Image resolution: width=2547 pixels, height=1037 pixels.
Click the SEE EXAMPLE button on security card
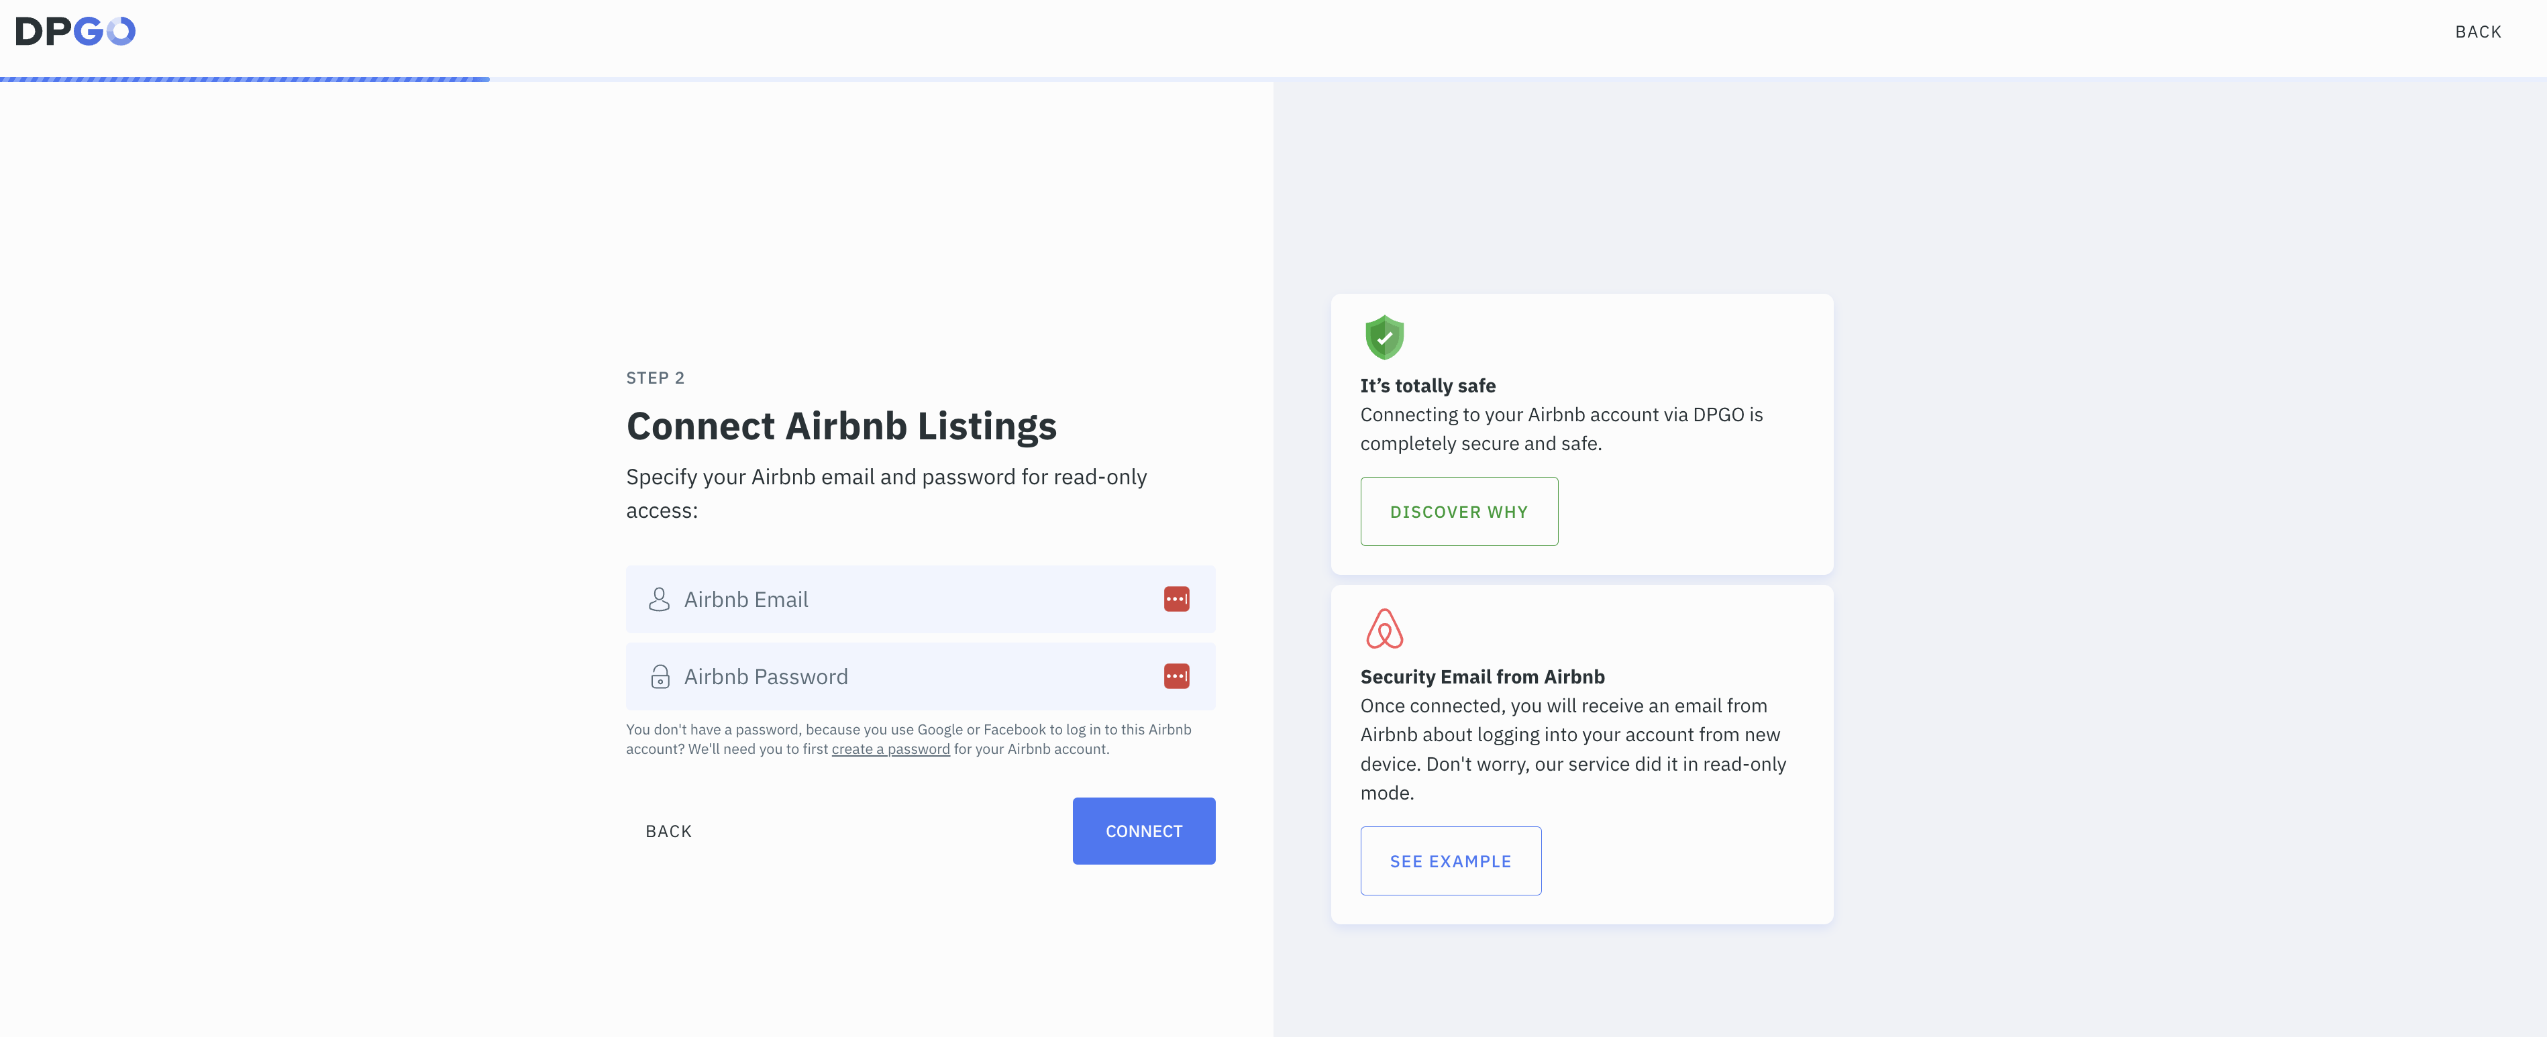click(x=1451, y=860)
